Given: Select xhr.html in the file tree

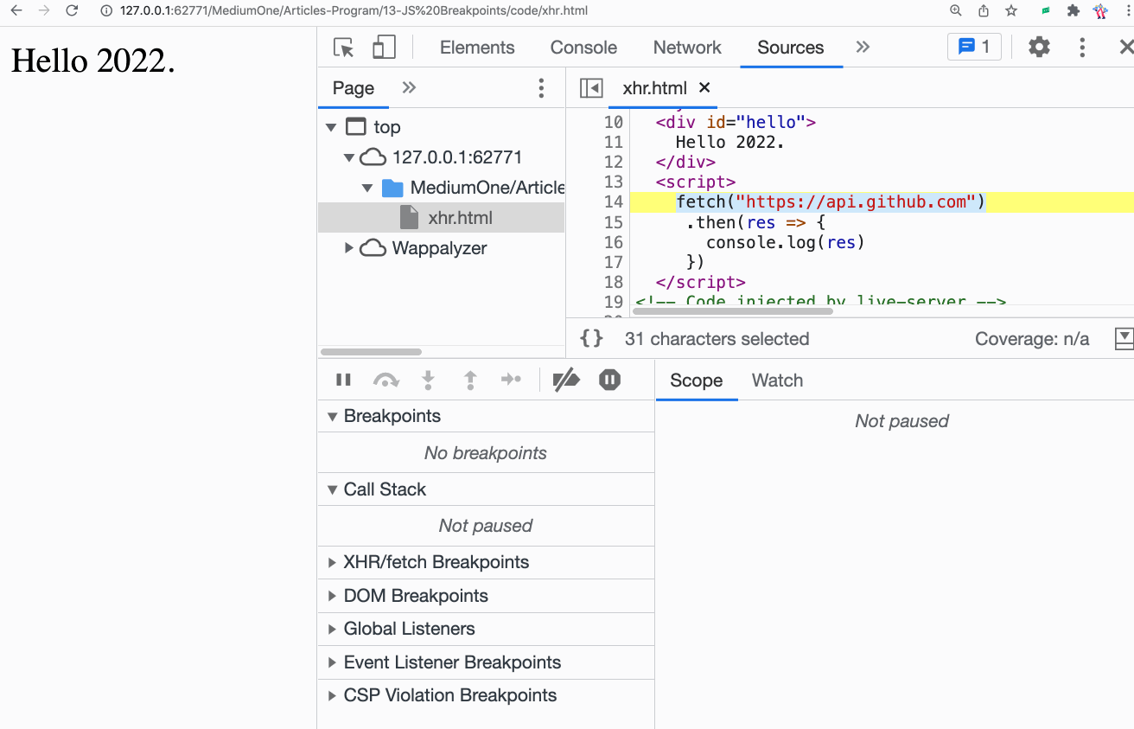Looking at the screenshot, I should click(460, 218).
